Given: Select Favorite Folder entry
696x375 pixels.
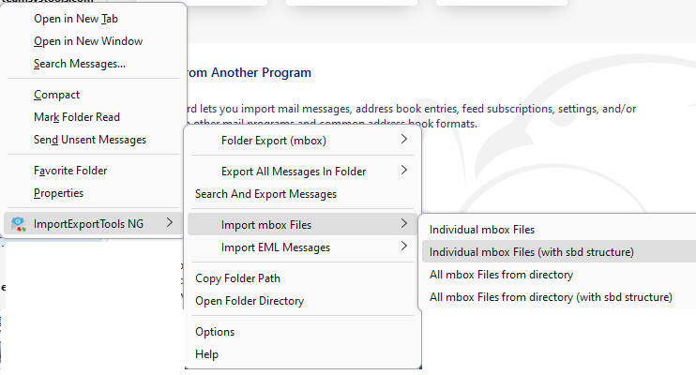Looking at the screenshot, I should click(x=70, y=171).
